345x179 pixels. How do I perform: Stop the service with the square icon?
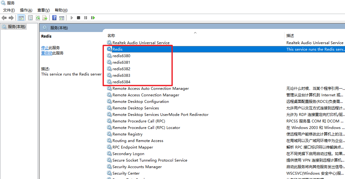tap(79, 18)
